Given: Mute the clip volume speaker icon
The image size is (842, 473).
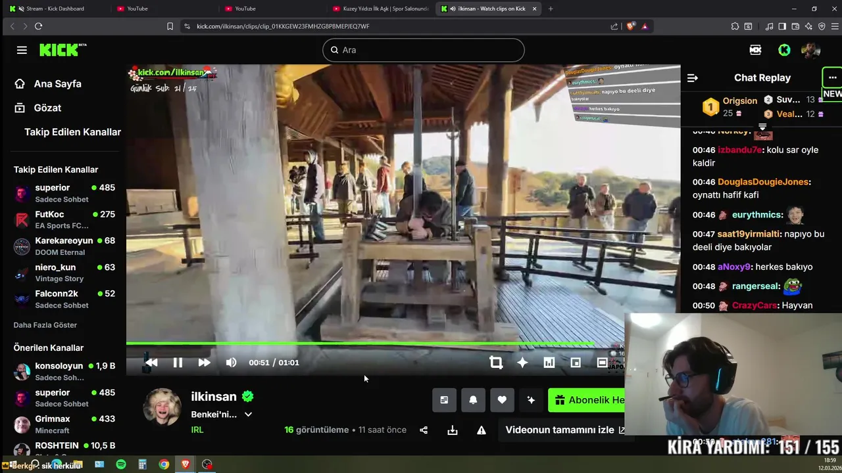Looking at the screenshot, I should (231, 363).
